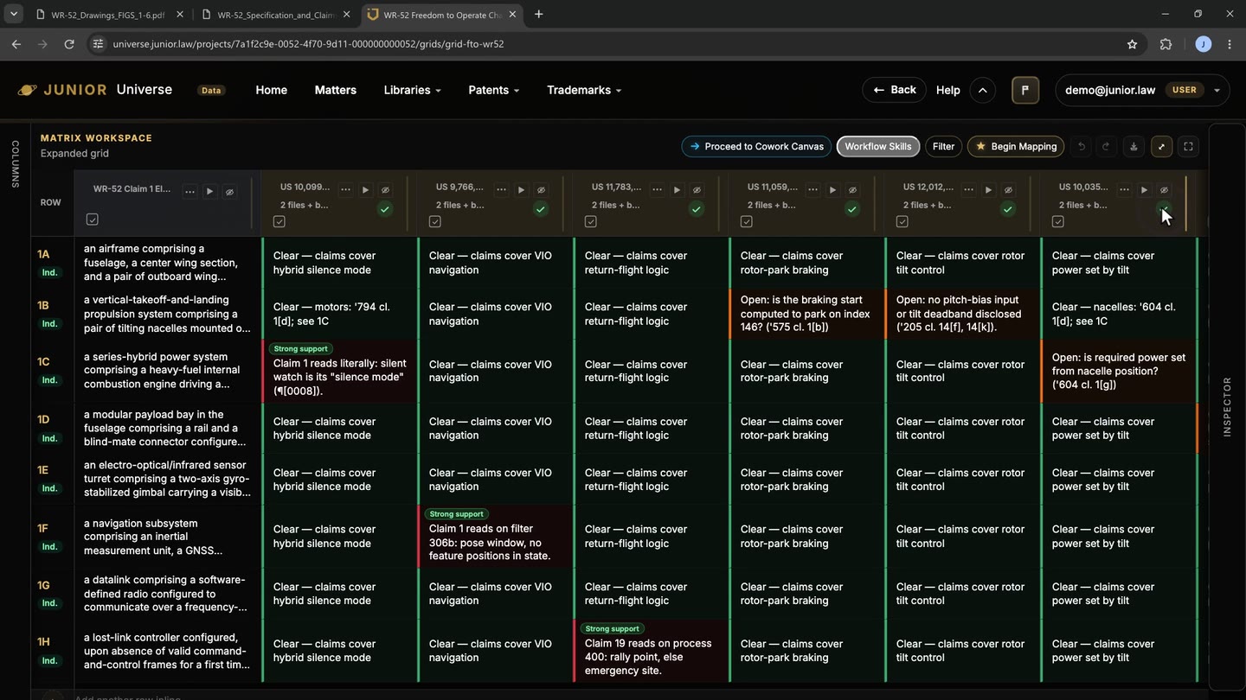1246x700 pixels.
Task: Run the US 9,766 column play button
Action: (521, 190)
